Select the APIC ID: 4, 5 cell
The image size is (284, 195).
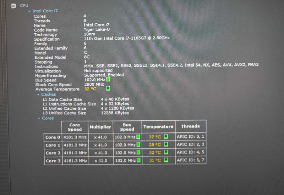[191, 152]
